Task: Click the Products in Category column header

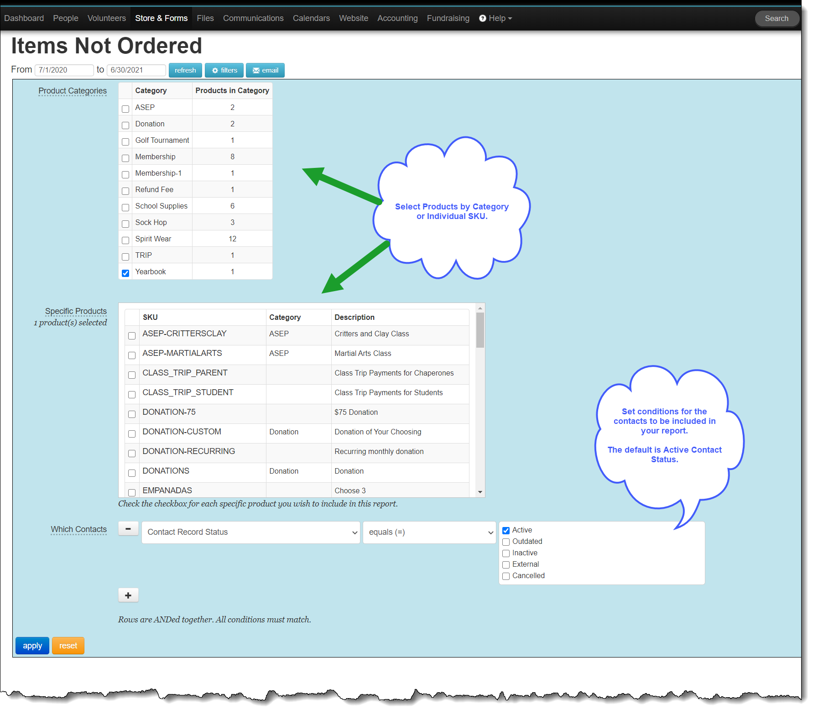Action: pos(232,91)
